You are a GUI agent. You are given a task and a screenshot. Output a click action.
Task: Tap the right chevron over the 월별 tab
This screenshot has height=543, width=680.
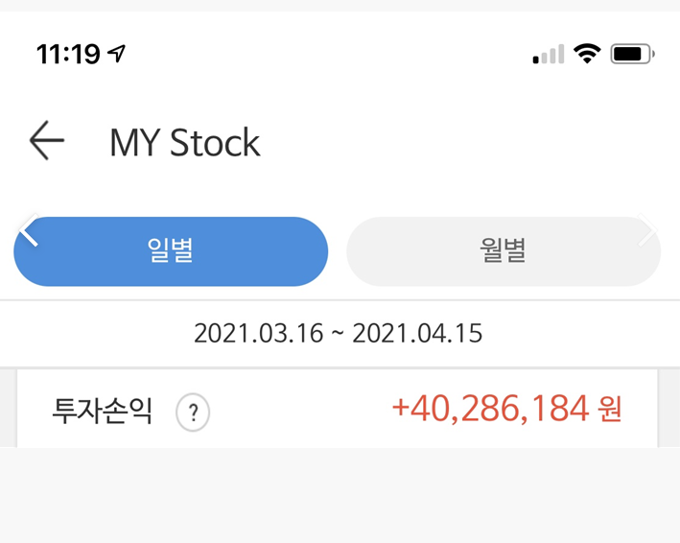[648, 230]
